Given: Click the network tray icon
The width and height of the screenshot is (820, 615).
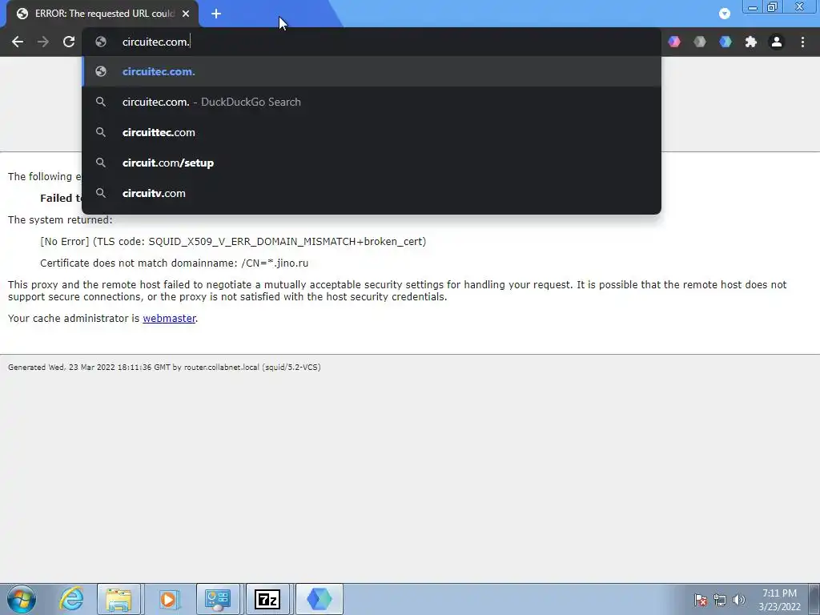Looking at the screenshot, I should 720,600.
